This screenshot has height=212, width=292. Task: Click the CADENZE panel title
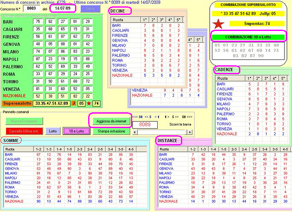pyautogui.click(x=224, y=70)
